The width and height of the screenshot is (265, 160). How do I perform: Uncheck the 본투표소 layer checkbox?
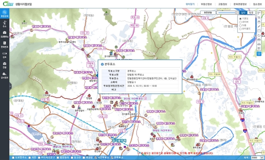(x=112, y=157)
